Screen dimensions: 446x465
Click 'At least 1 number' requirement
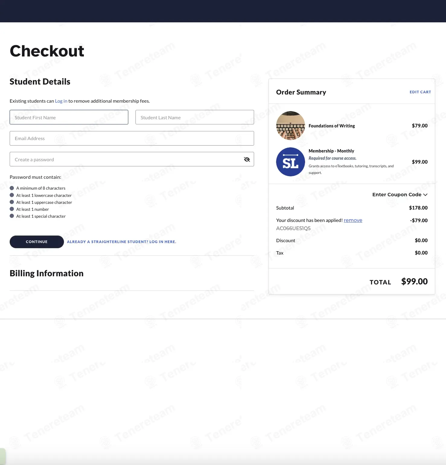[33, 209]
